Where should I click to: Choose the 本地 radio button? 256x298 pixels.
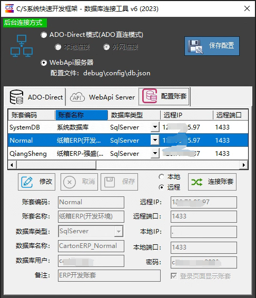pyautogui.click(x=161, y=177)
